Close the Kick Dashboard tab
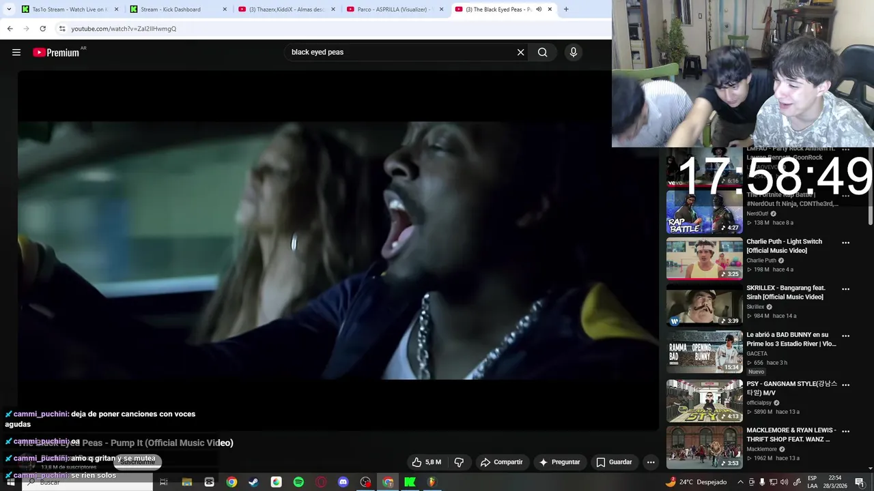Viewport: 874px width, 491px height. coord(225,10)
